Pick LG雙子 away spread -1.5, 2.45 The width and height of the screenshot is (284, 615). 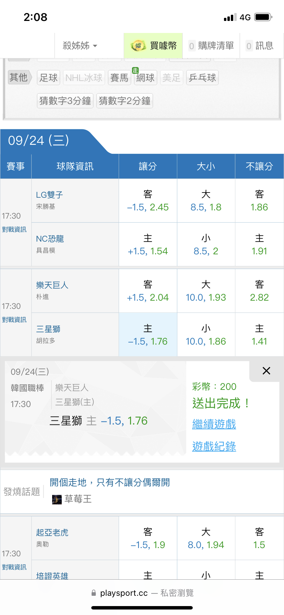(148, 201)
